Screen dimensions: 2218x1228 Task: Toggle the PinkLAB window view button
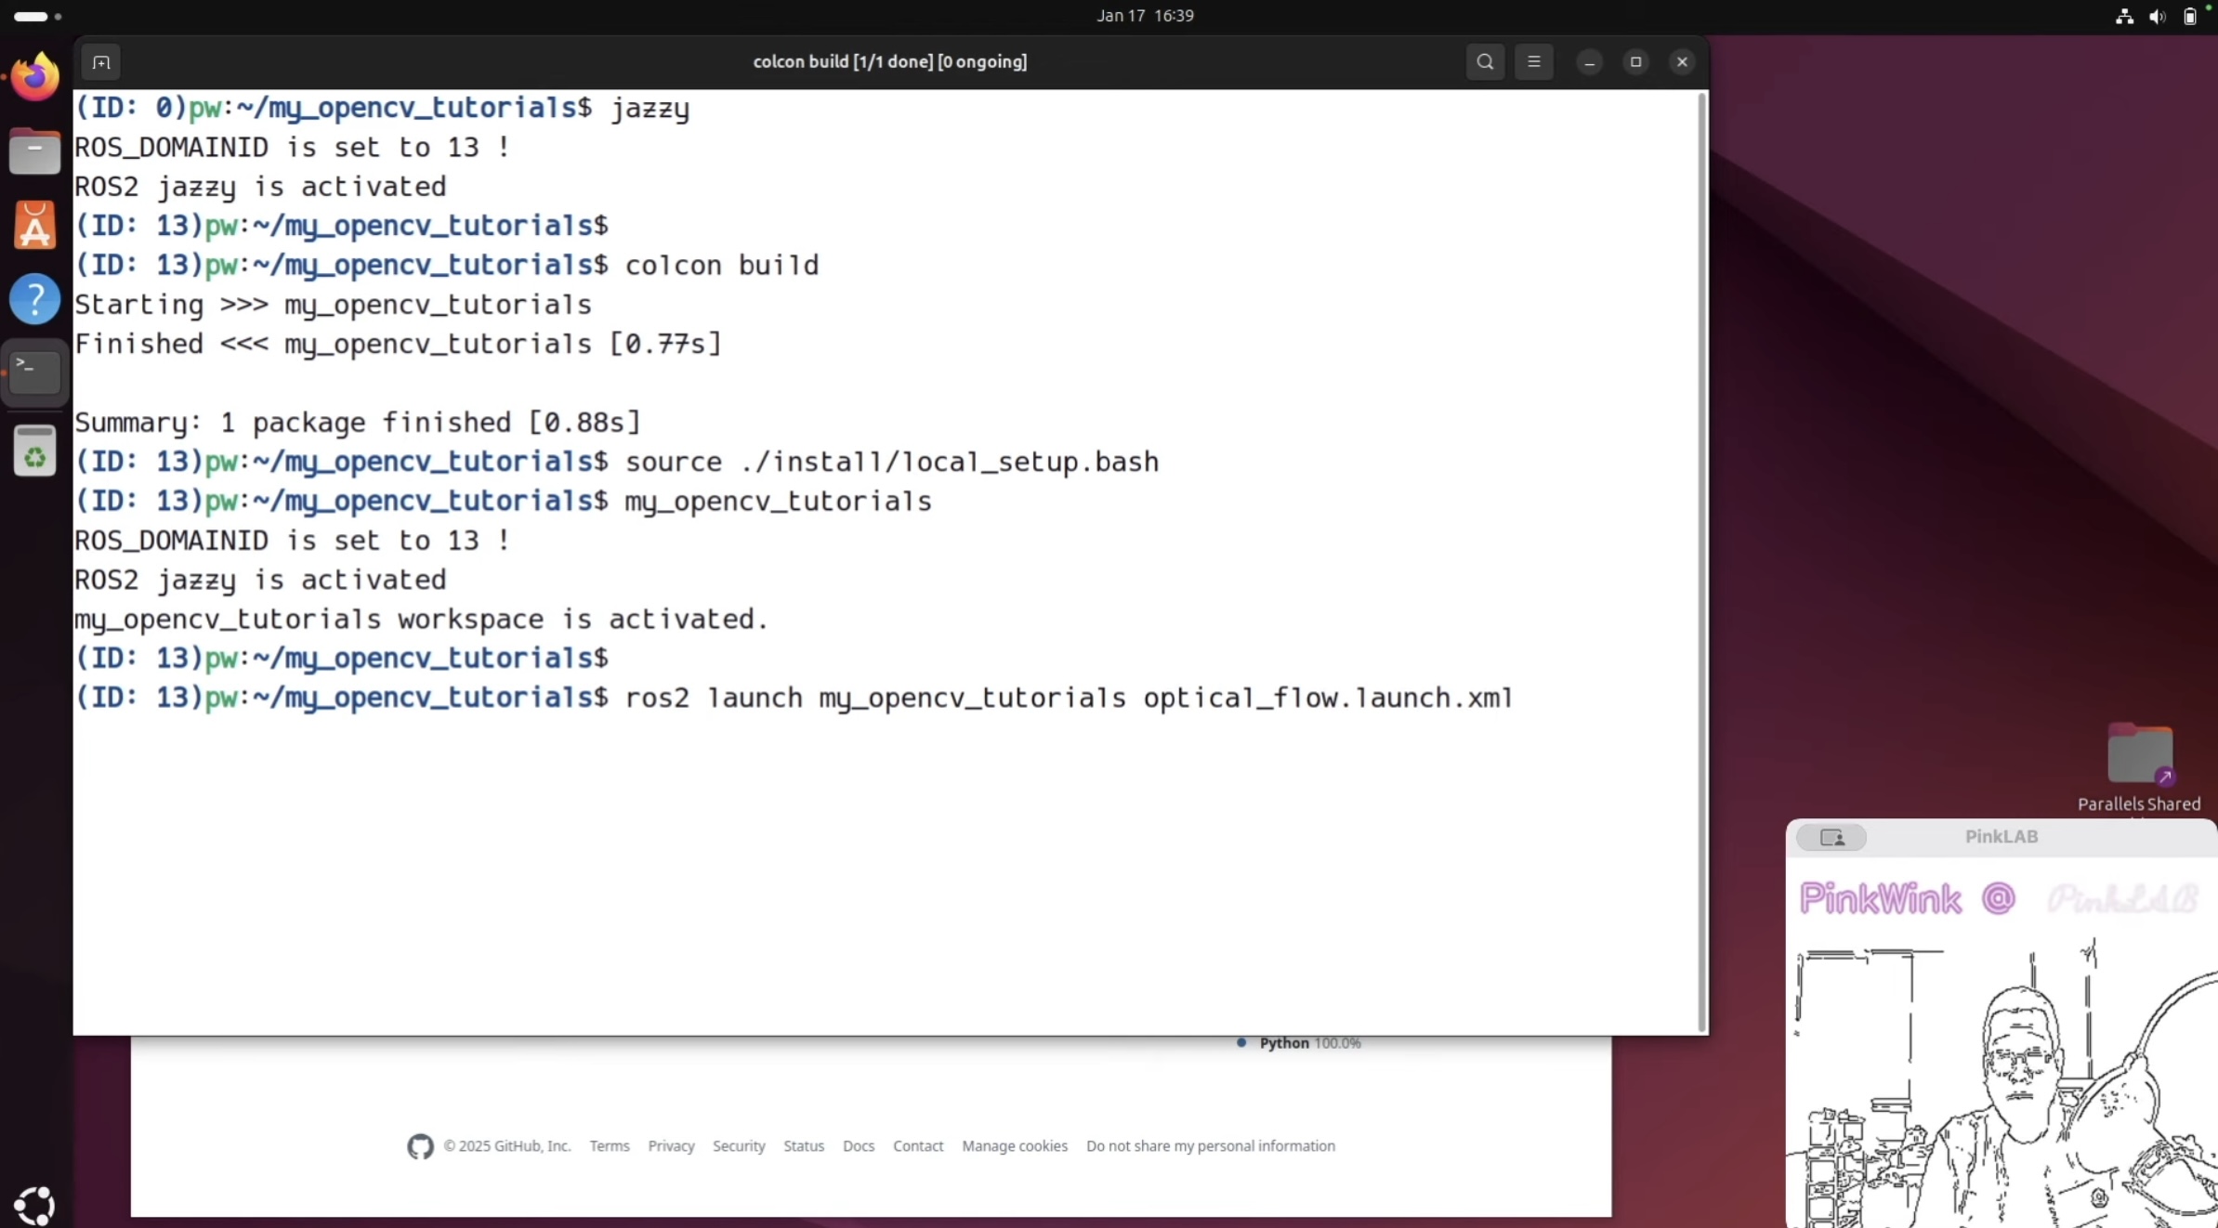click(1831, 837)
